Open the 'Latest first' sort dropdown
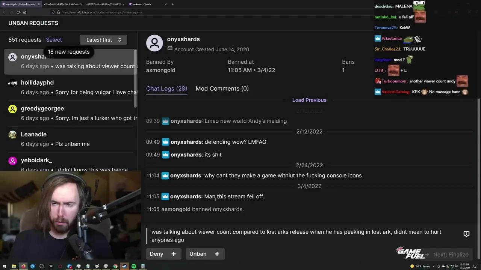This screenshot has width=481, height=270. pyautogui.click(x=103, y=40)
